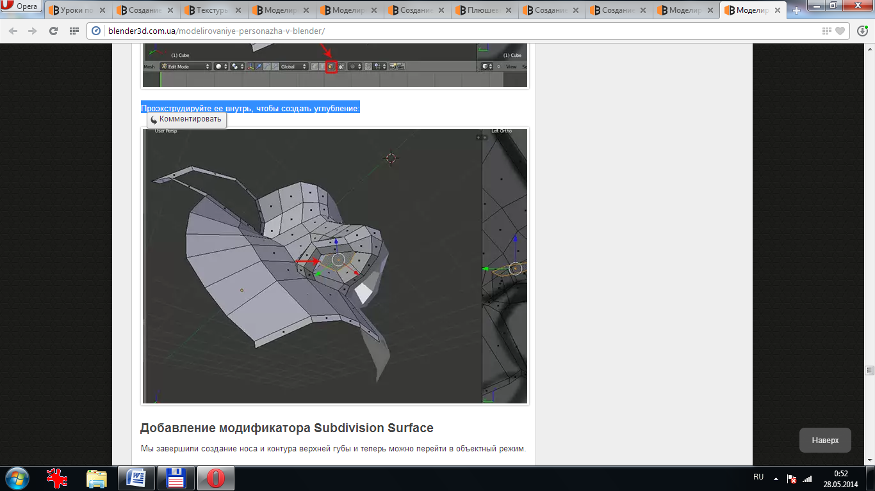Switch to the Текстуры tab
This screenshot has width=875, height=491.
[213, 10]
